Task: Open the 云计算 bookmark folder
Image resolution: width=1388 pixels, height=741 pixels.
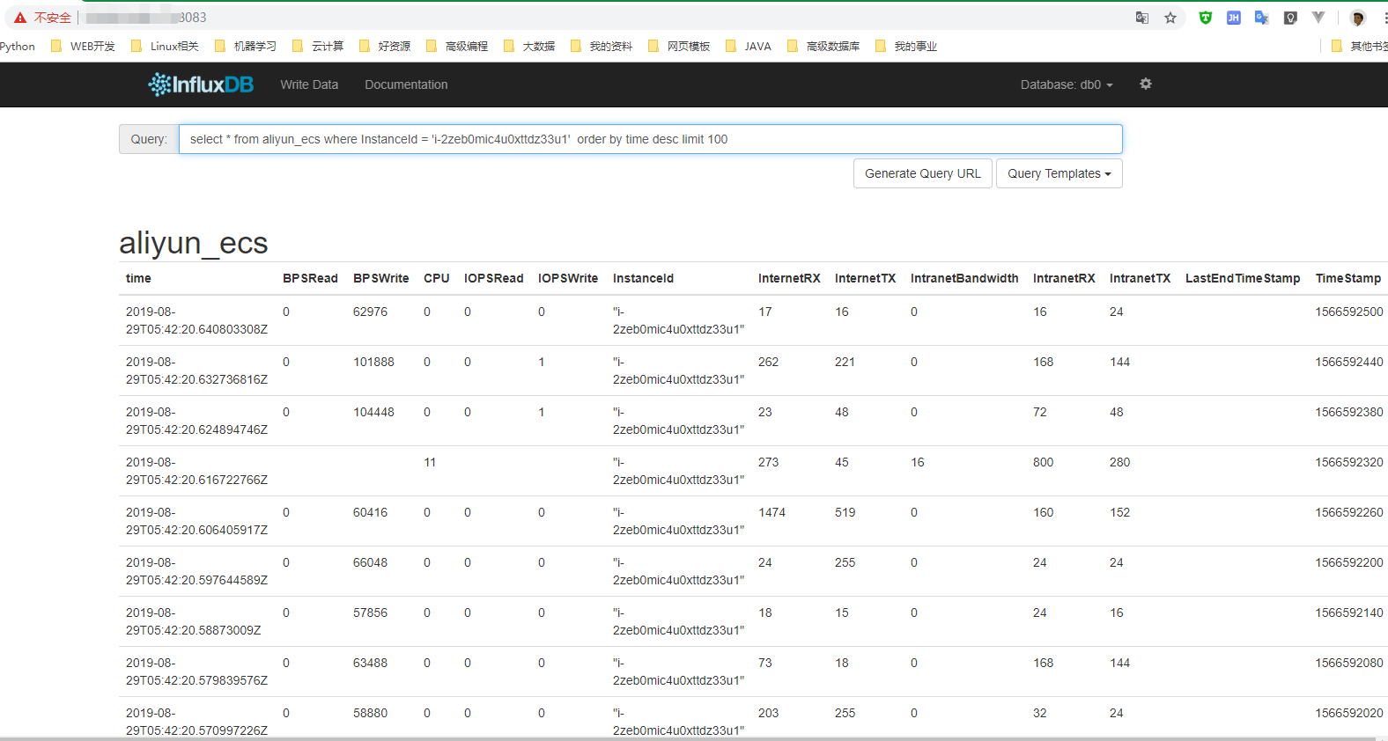Action: pyautogui.click(x=318, y=47)
